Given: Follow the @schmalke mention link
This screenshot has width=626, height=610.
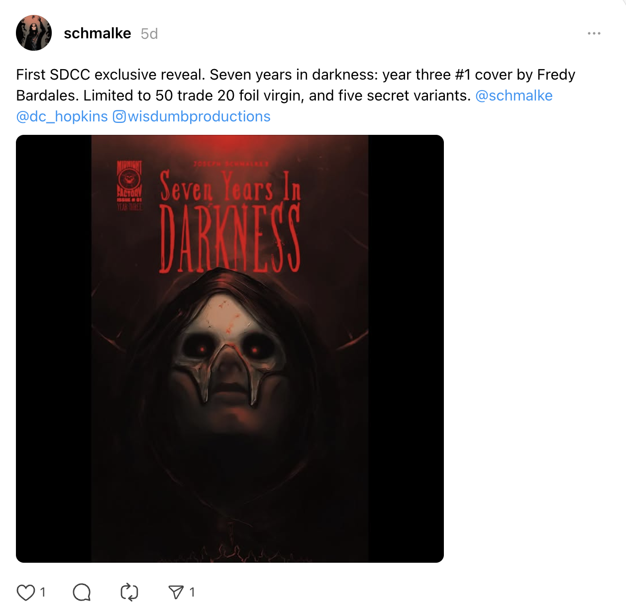Looking at the screenshot, I should tap(514, 96).
